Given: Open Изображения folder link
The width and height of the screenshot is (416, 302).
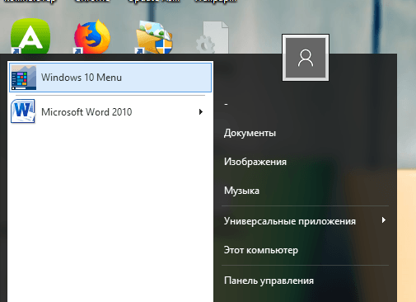Looking at the screenshot, I should pos(255,162).
